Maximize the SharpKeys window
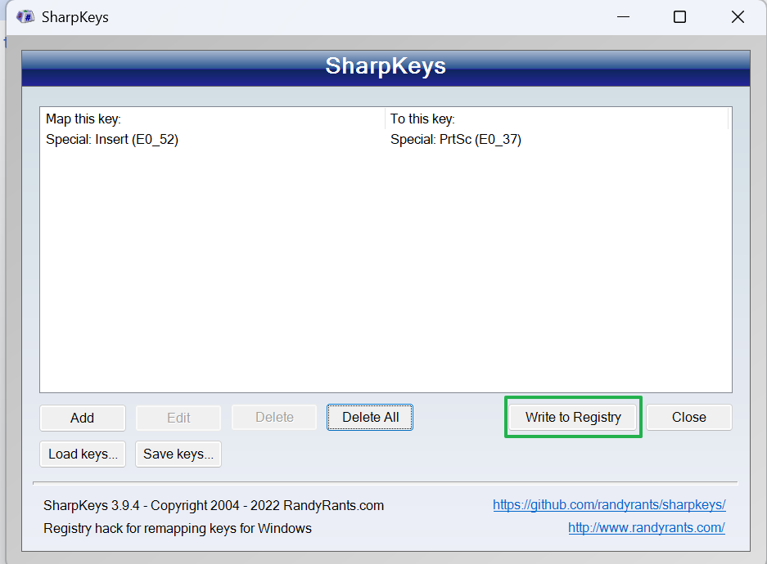This screenshot has height=564, width=767. 680,17
